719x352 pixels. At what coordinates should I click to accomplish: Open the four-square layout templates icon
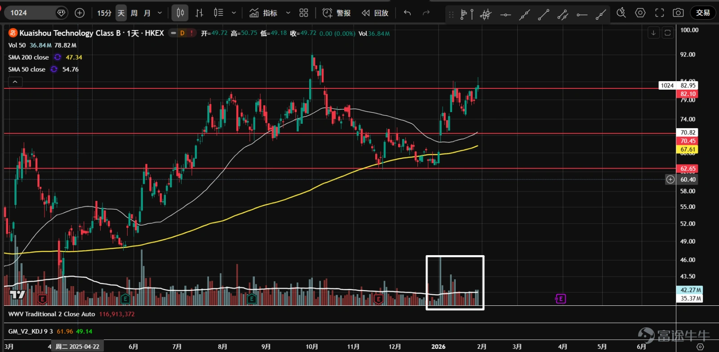click(x=304, y=13)
